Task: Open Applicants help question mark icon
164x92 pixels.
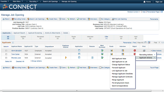Action: [13, 43]
